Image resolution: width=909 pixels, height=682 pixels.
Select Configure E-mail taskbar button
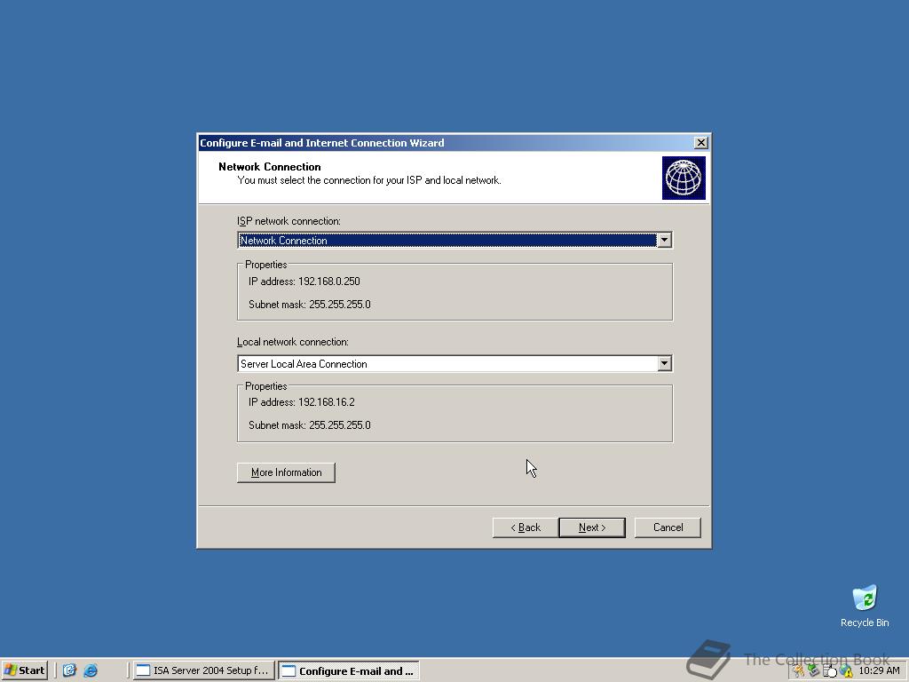pos(348,671)
